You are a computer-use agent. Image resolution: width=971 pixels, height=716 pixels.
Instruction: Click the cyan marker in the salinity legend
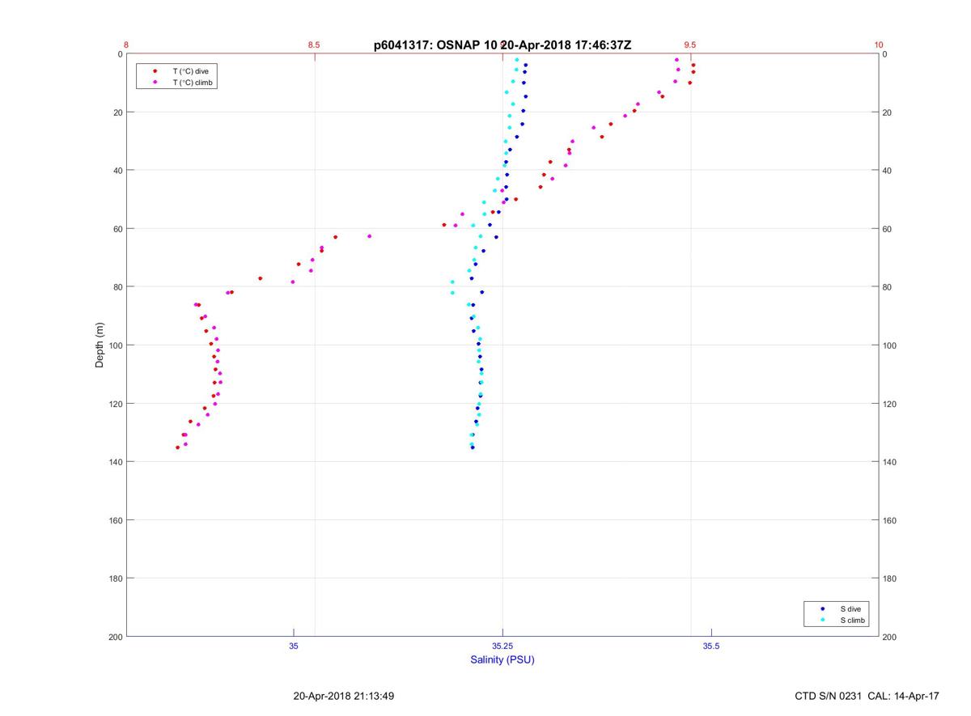coord(823,620)
